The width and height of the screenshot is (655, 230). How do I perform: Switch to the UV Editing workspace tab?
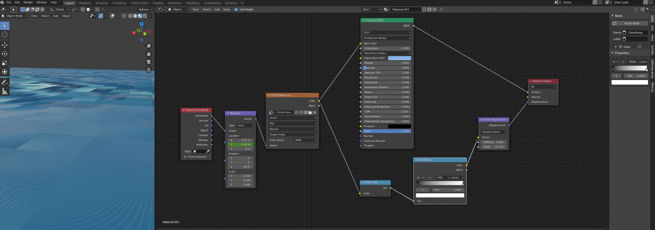pos(119,3)
